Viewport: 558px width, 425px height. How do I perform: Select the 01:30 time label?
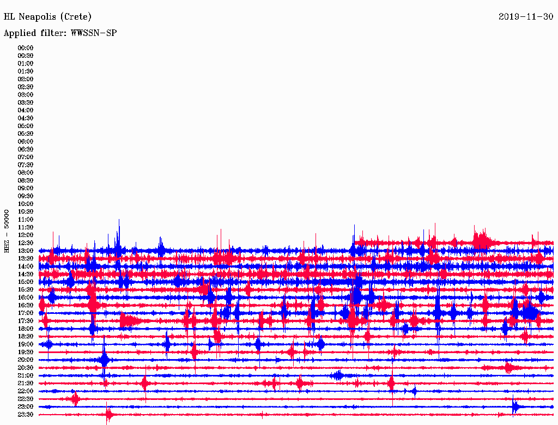pos(26,71)
